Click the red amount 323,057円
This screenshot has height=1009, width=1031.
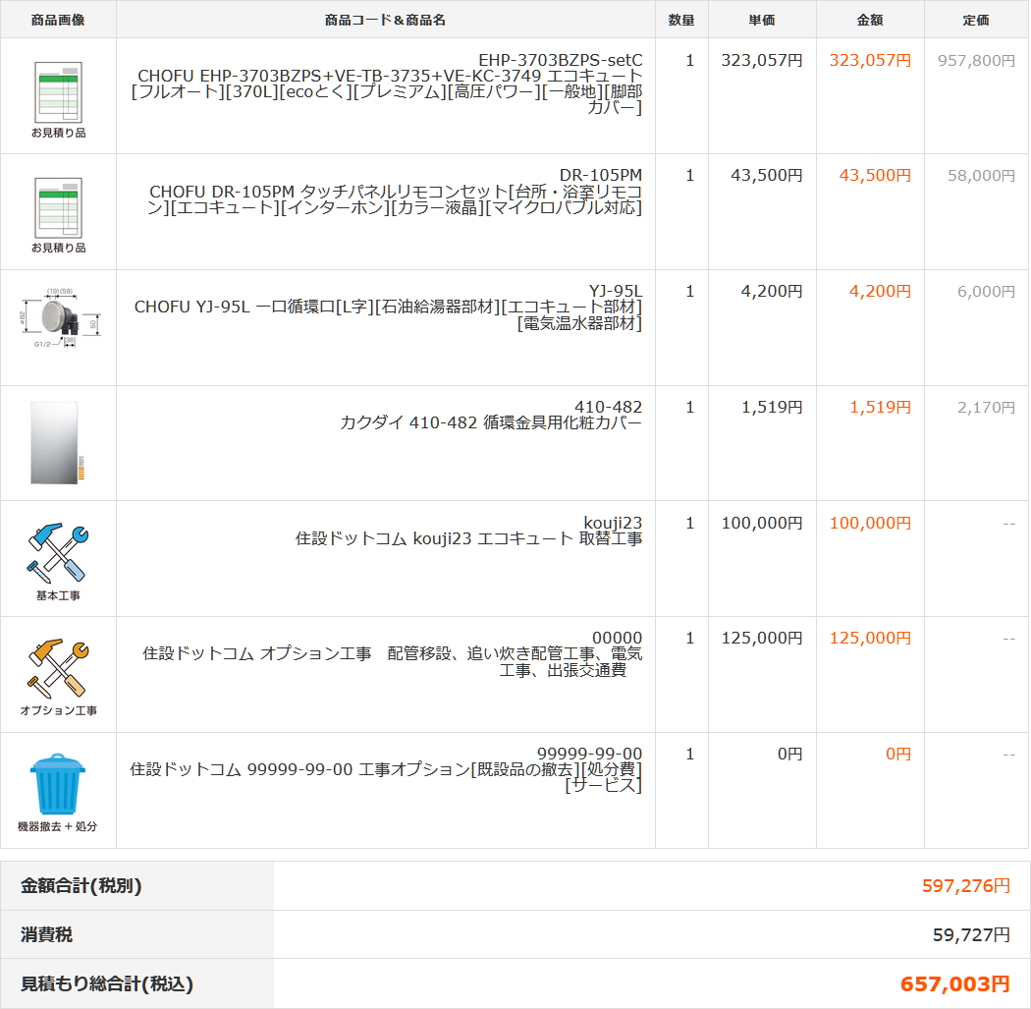pos(870,60)
